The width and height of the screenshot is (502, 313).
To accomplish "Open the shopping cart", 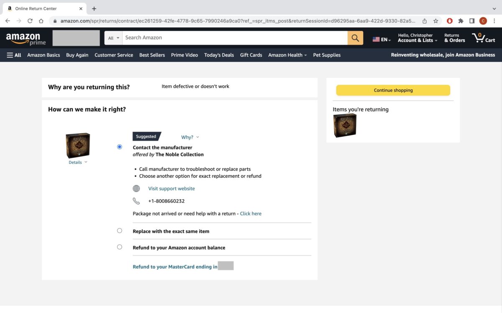I will (484, 38).
